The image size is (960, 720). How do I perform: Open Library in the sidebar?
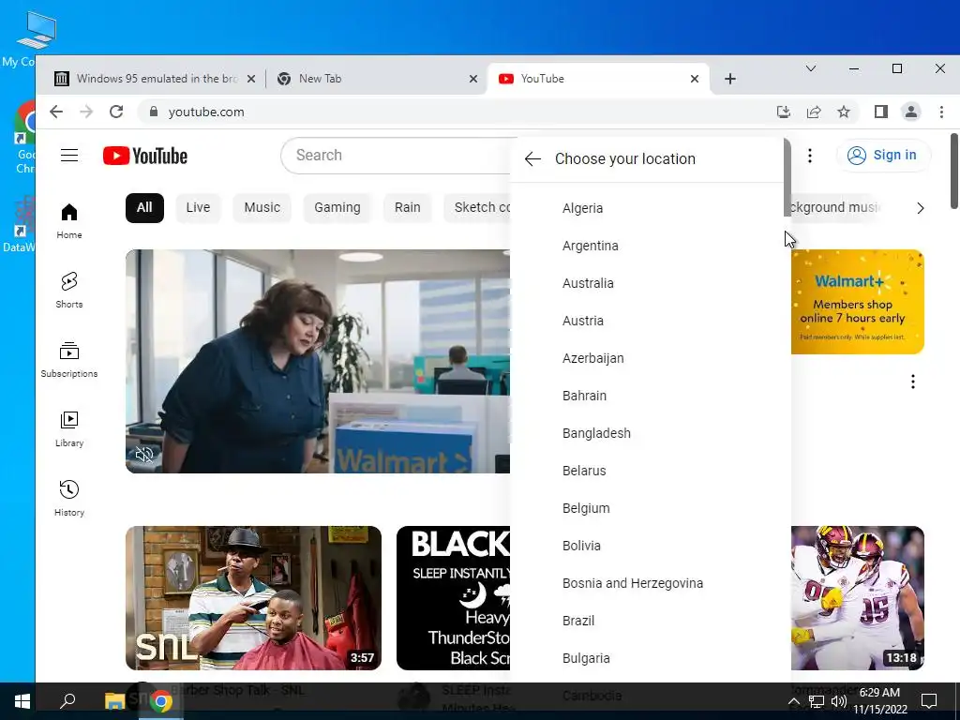69,429
